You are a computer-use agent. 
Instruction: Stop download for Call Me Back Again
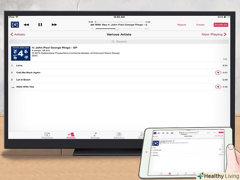[x=218, y=73]
